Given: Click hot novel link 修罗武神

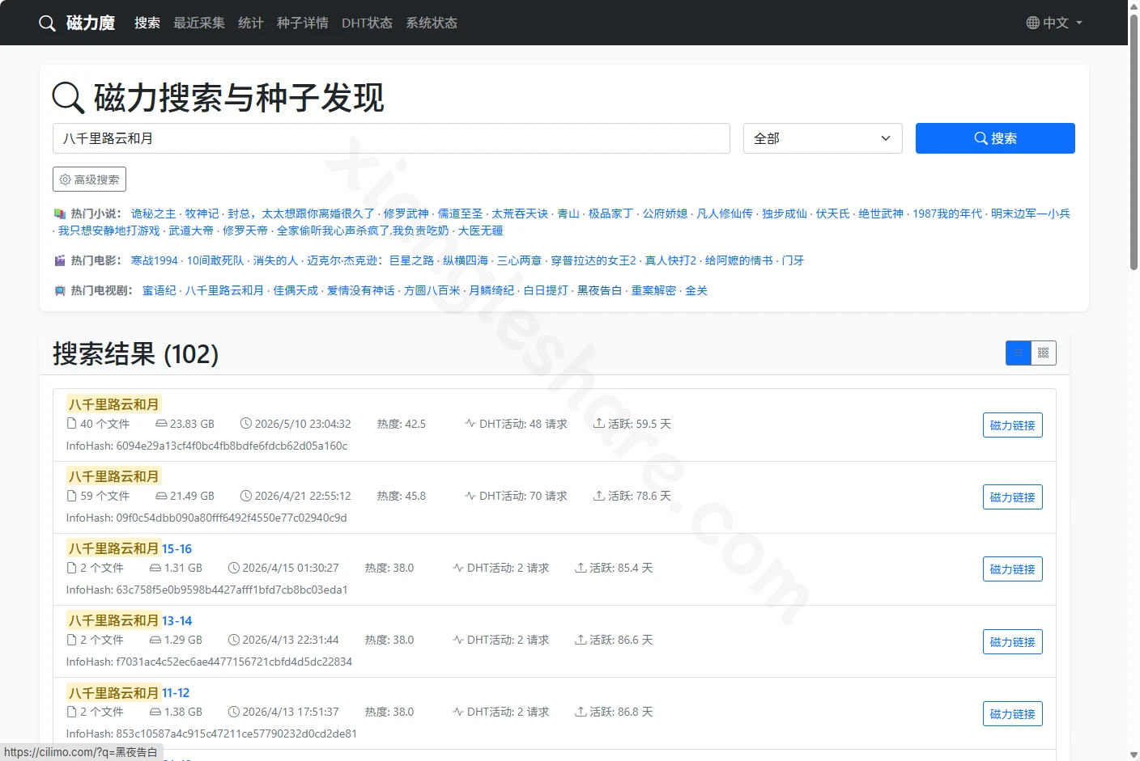Looking at the screenshot, I should point(406,214).
